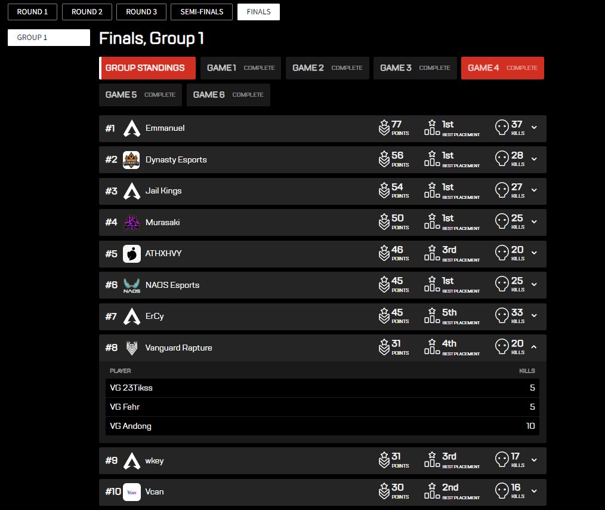The height and width of the screenshot is (510, 605).
Task: Click ErCy kills skull icon
Action: (502, 315)
